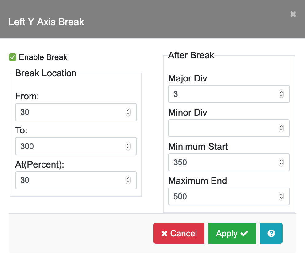Click the Maximum End spinner arrows
Screen dimensions: 305x261
pyautogui.click(x=281, y=196)
